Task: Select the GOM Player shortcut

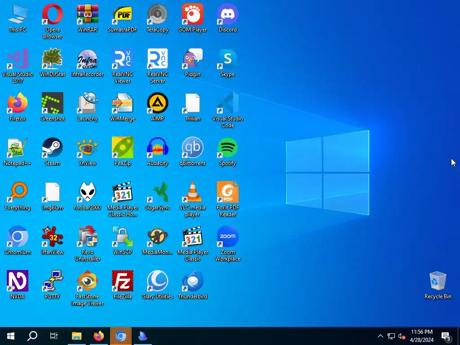Action: click(x=192, y=18)
